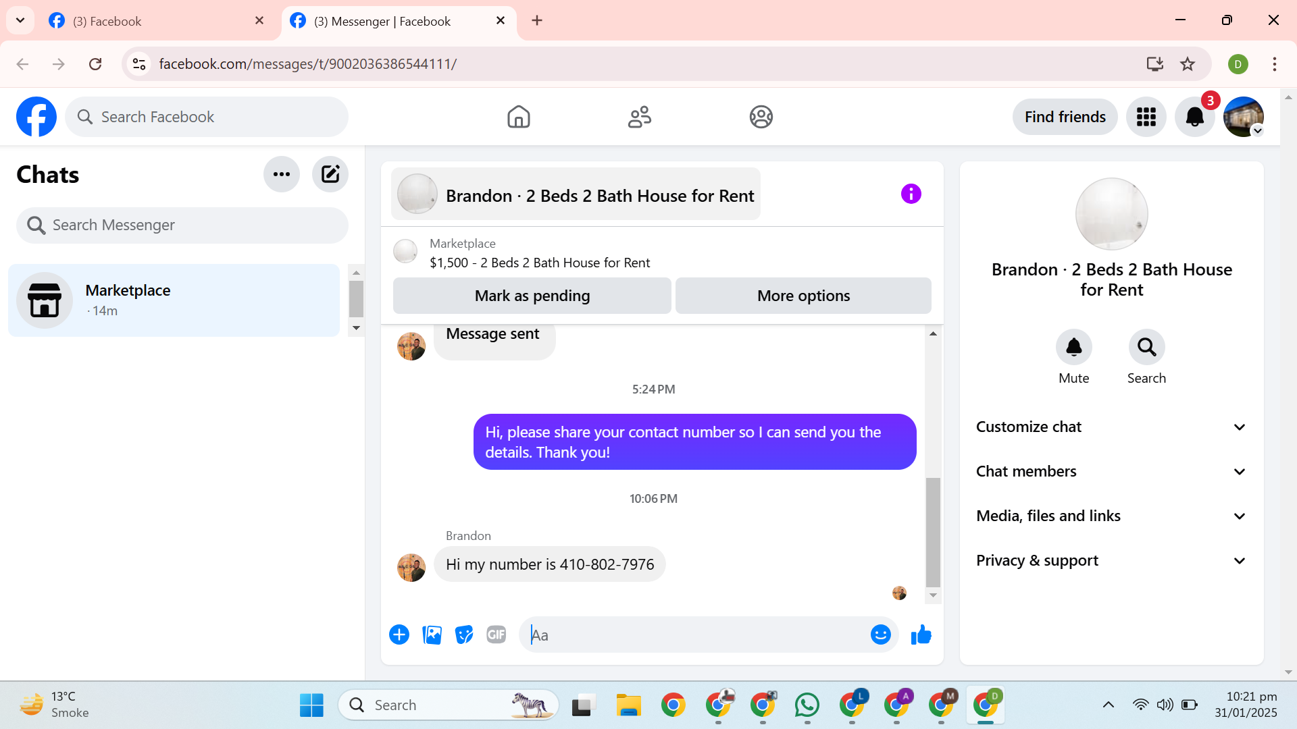Open the Windows Start menu
Screen dimensions: 1297x729
311,705
